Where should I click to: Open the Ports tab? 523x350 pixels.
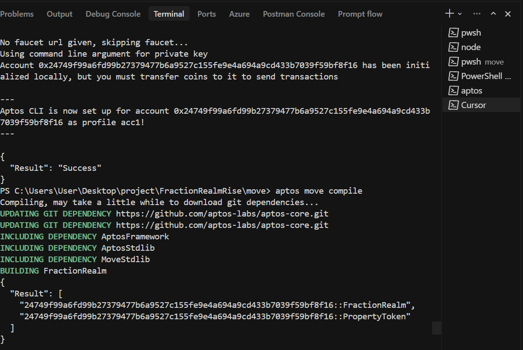(x=206, y=14)
